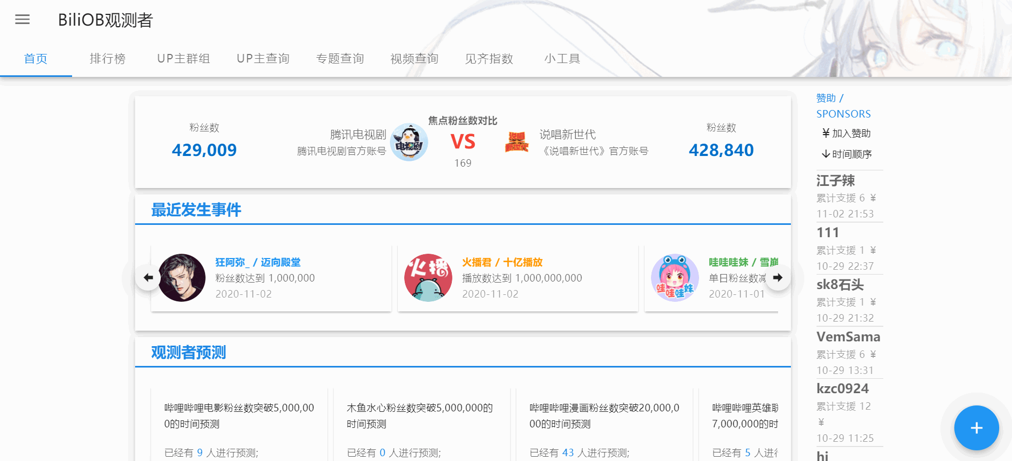The image size is (1012, 461).
Task: Click sponsor name kzc0924
Action: (843, 388)
